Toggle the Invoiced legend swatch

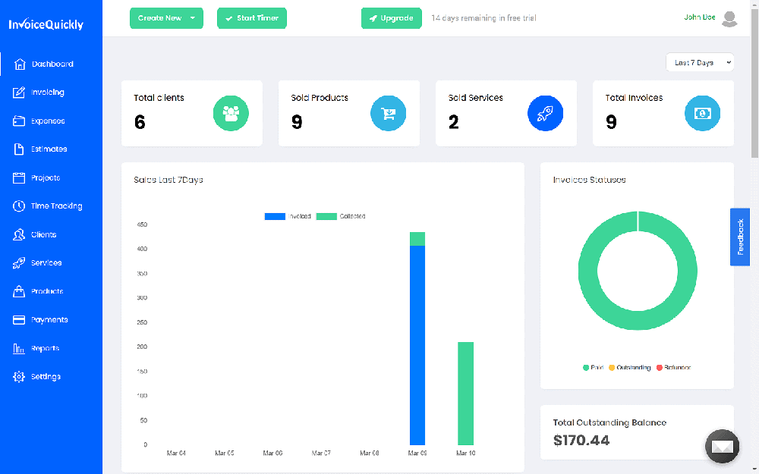(x=275, y=216)
